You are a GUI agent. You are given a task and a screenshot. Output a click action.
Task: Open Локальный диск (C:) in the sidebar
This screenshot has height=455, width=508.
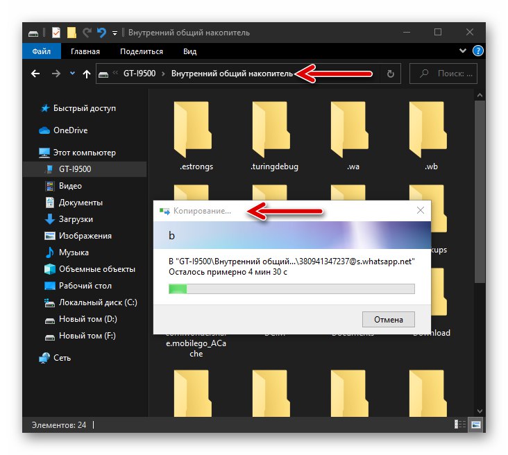pyautogui.click(x=98, y=302)
